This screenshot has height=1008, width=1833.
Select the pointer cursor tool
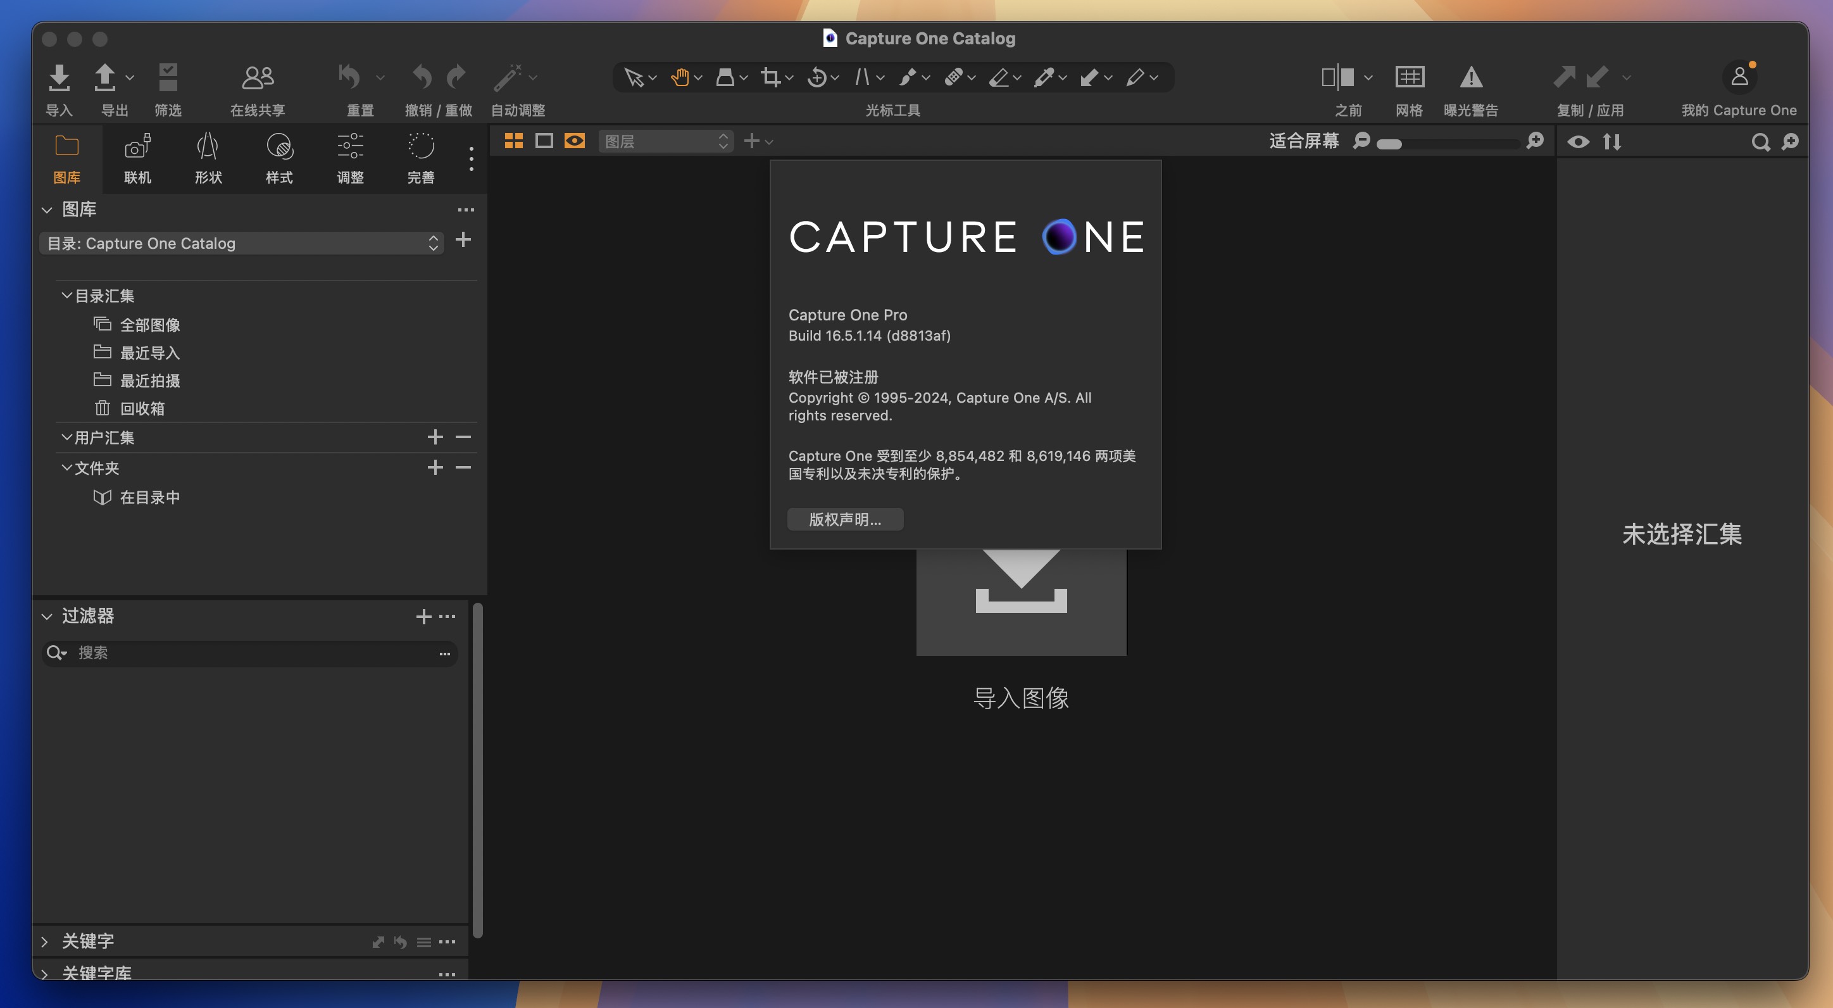click(x=632, y=77)
